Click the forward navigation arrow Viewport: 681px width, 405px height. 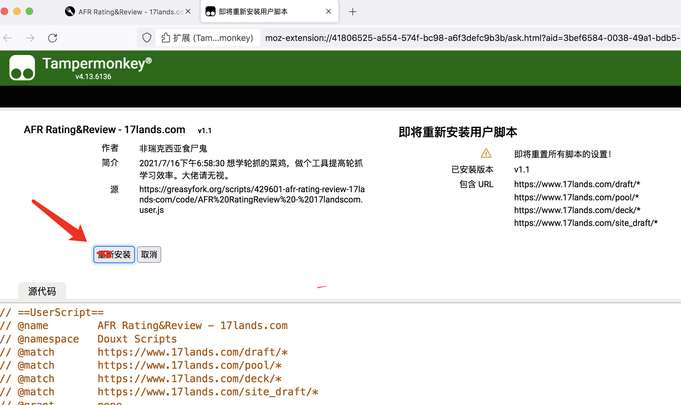30,38
